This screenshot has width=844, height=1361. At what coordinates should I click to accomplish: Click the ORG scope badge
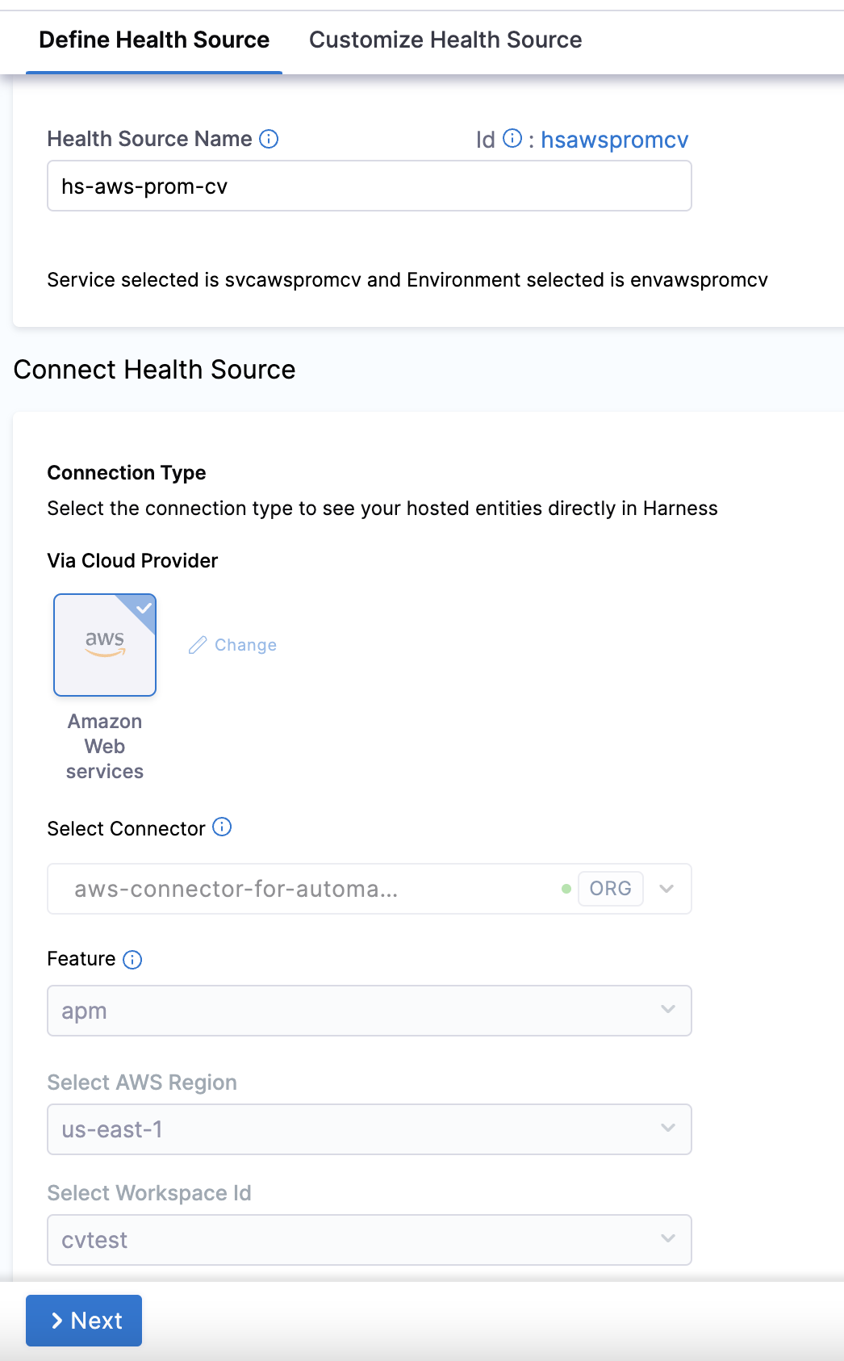pos(610,889)
